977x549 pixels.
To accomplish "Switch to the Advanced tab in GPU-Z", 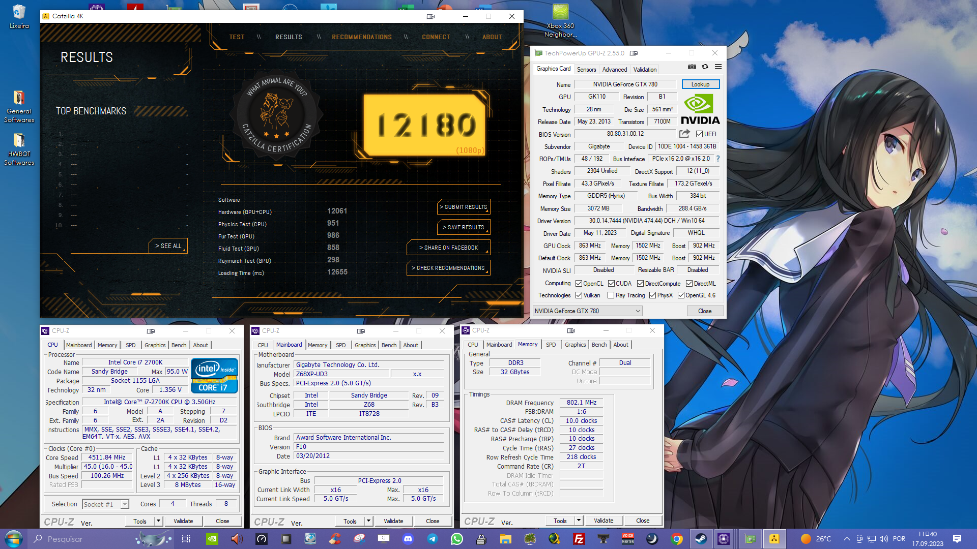I will 615,70.
